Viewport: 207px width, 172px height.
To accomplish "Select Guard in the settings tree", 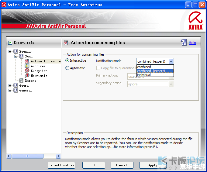I will [24, 85].
